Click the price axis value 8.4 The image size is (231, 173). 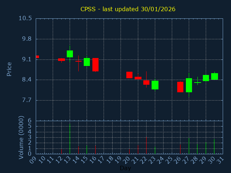coord(27,80)
